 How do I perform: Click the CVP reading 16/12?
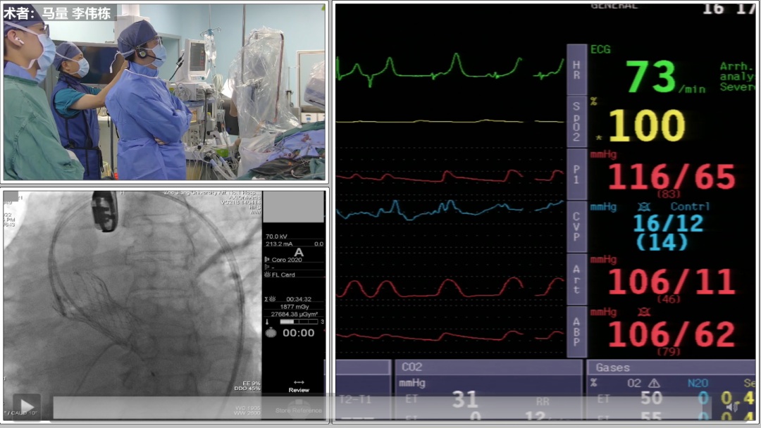668,223
